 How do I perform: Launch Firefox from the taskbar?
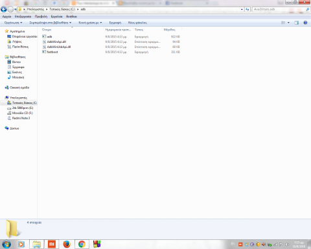[x=67, y=244]
